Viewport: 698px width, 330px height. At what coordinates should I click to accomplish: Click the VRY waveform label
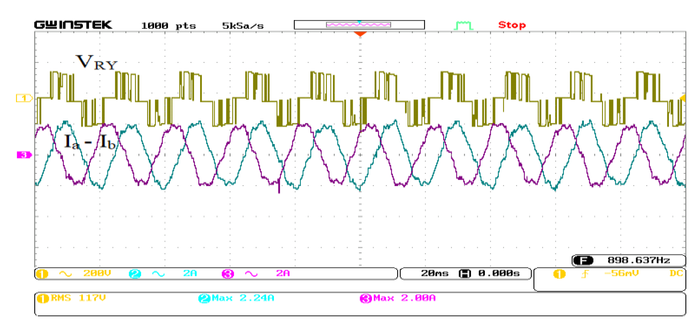click(96, 62)
